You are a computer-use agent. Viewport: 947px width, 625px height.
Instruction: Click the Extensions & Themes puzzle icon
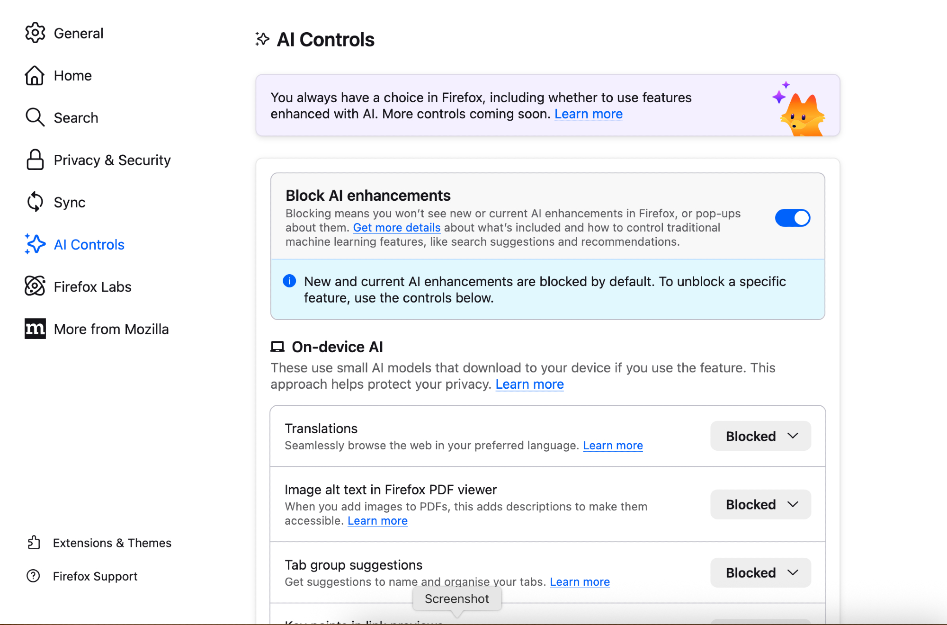click(x=34, y=543)
